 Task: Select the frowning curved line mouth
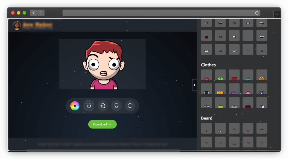[248, 49]
